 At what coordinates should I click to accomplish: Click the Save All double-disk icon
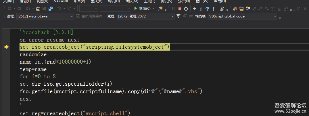[x=51, y=8]
